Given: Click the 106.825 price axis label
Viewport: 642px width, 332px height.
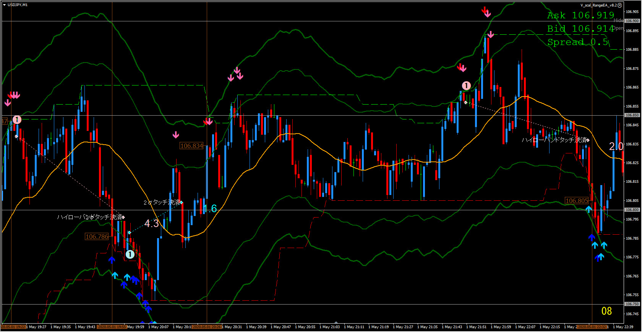Looking at the screenshot, I should click(632, 163).
